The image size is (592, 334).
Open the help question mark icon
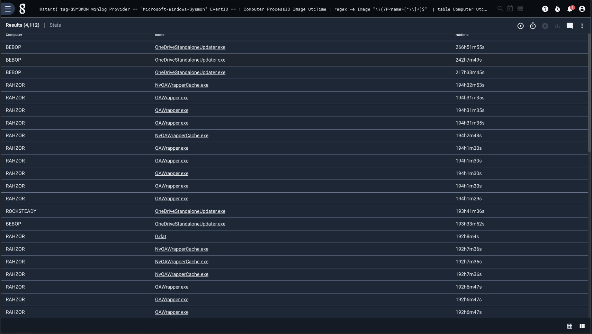pos(545,9)
